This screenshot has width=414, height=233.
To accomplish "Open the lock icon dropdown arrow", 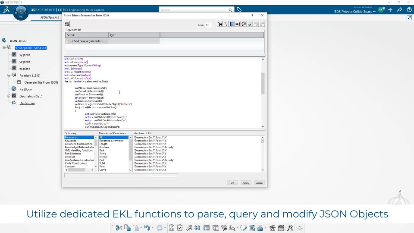I will (x=265, y=228).
